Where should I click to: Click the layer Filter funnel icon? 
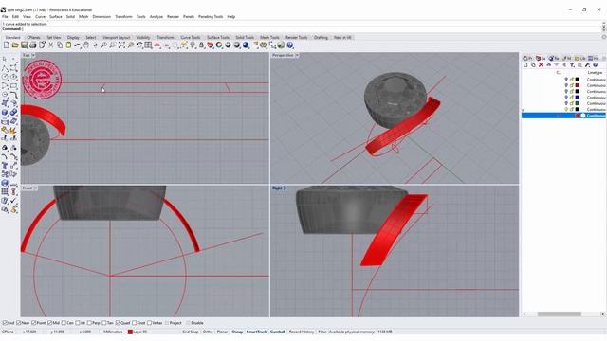point(572,65)
